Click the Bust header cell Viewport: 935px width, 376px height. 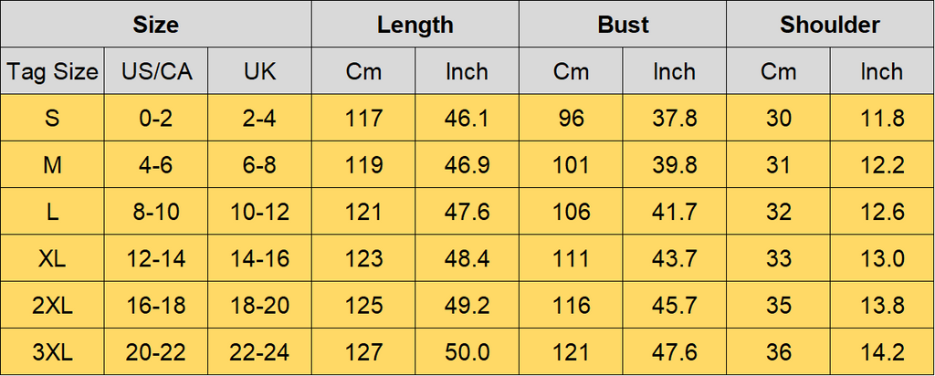(x=623, y=25)
